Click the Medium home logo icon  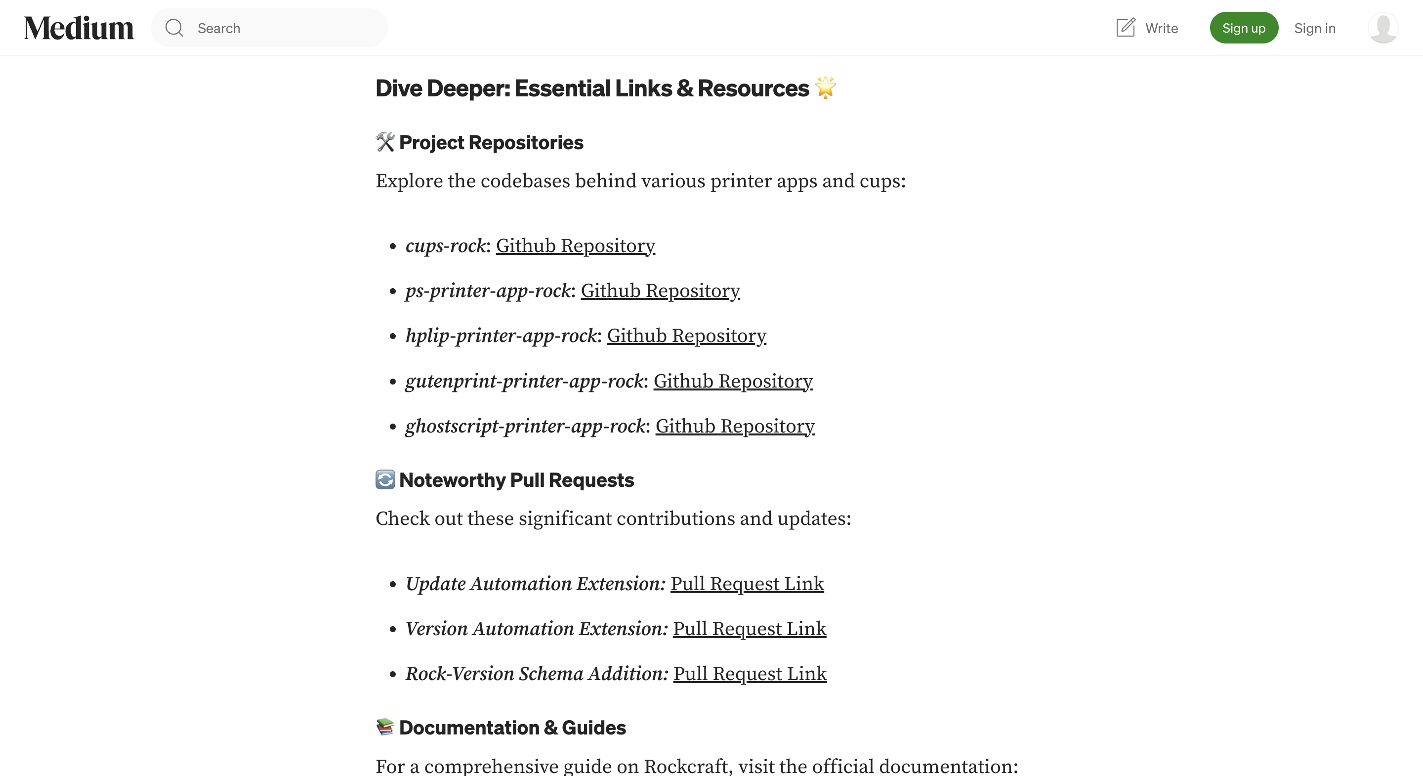point(78,27)
